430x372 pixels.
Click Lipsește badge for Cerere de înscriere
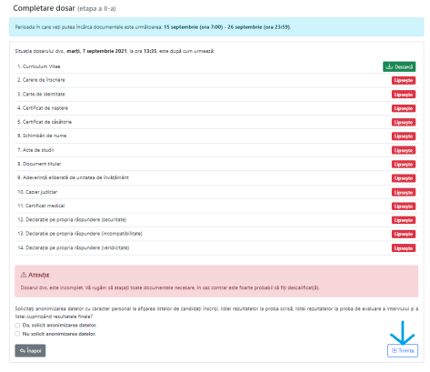[x=404, y=80]
